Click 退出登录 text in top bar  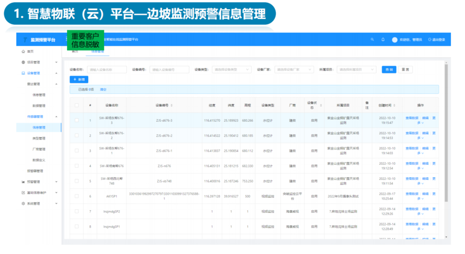pyautogui.click(x=438, y=40)
